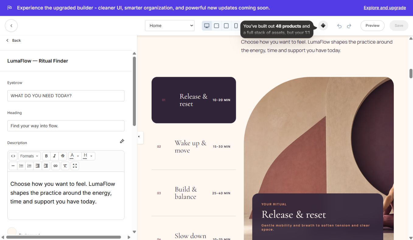Select the Slow down ritual
Viewport: 413px width, 240px height.
194,228
